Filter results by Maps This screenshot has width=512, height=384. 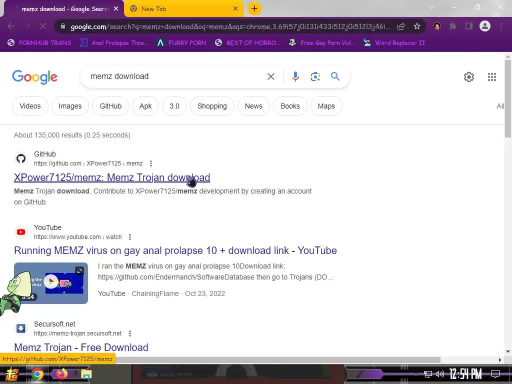click(x=326, y=106)
